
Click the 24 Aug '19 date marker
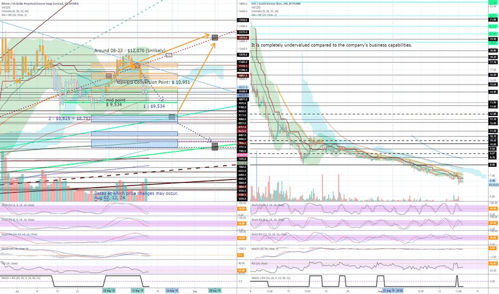point(172,290)
